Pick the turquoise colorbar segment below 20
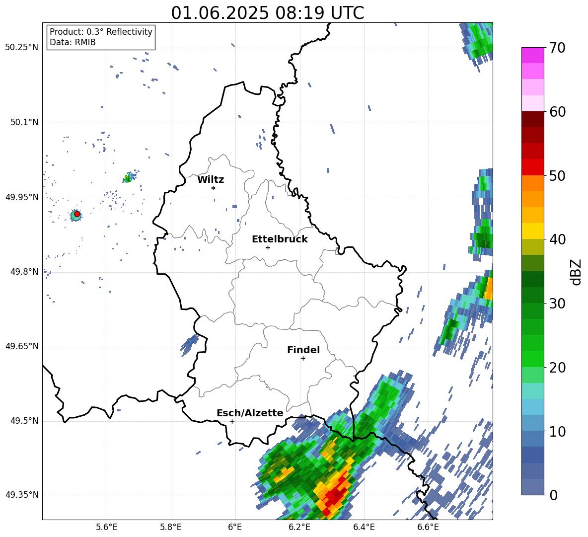 tap(532, 391)
